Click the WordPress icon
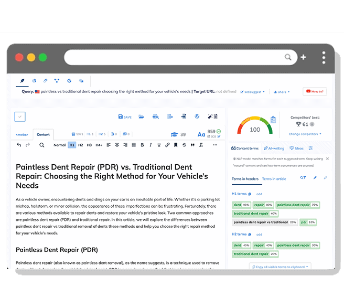Viewport: 344px width, 308px height. click(x=197, y=116)
